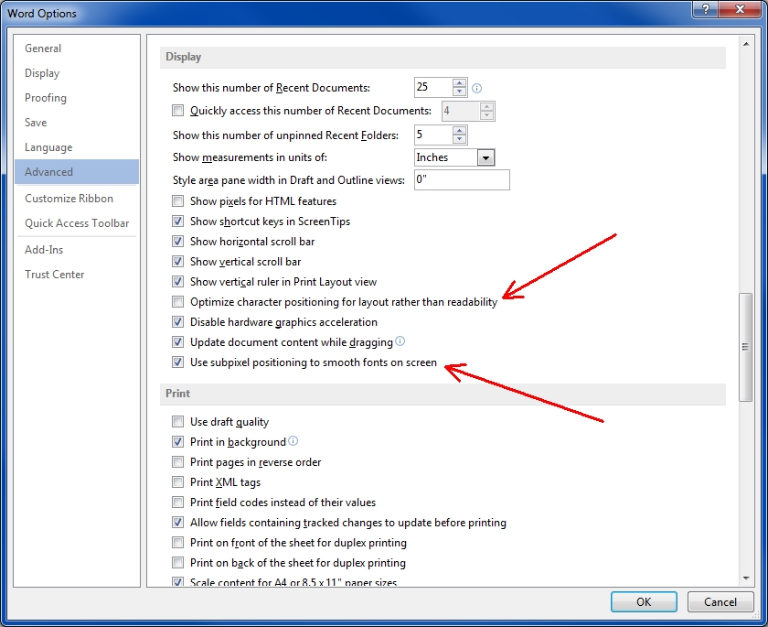
Task: Enable Print XML tags option
Action: (x=177, y=482)
